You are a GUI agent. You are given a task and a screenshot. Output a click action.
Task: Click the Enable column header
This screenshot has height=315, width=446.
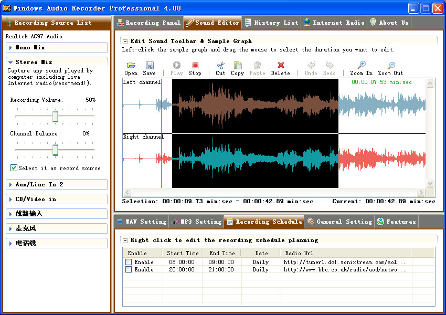click(143, 253)
